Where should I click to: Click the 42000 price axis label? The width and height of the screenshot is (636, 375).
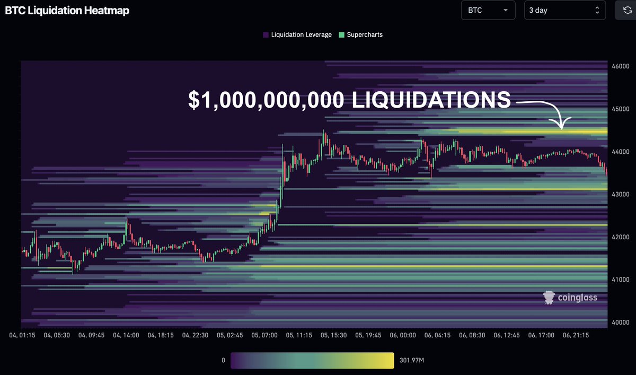click(x=620, y=237)
